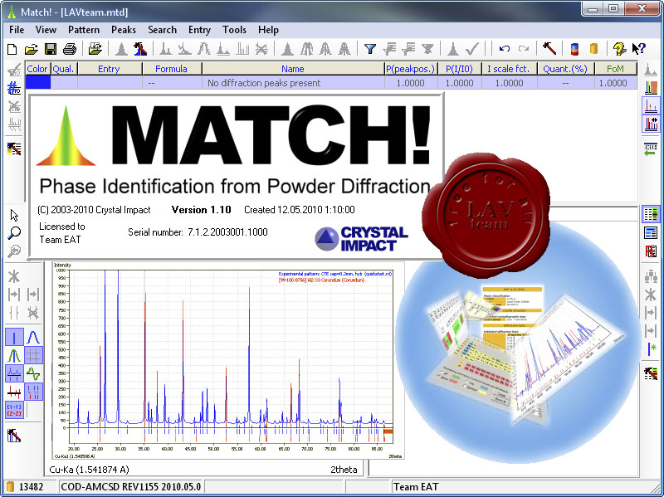664x497 pixels.
Task: Select the 'No diffraction peaks present' row
Action: [331, 82]
